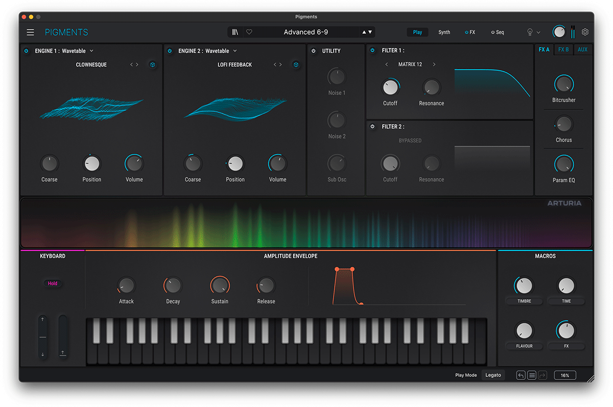The height and width of the screenshot is (407, 613).
Task: Open the lightbulb sound design tips
Action: 530,32
